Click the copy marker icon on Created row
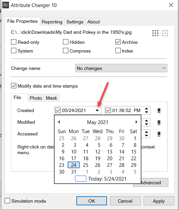179x210 pixels. click(159, 110)
